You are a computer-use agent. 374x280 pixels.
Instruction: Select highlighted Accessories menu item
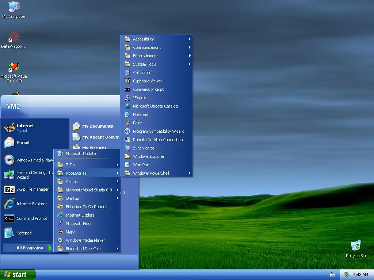tap(87, 173)
